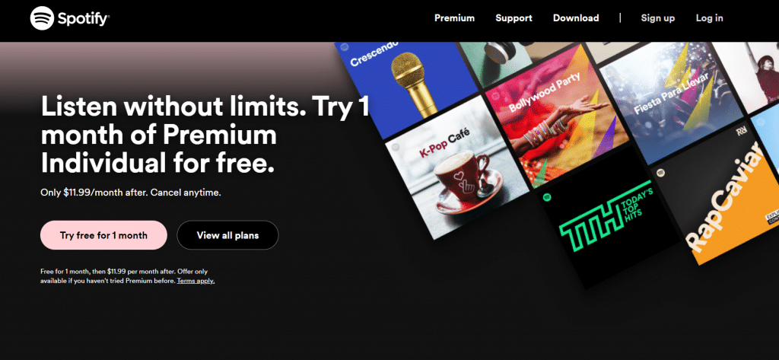Click the View all plans button
This screenshot has height=360, width=779.
tap(227, 235)
